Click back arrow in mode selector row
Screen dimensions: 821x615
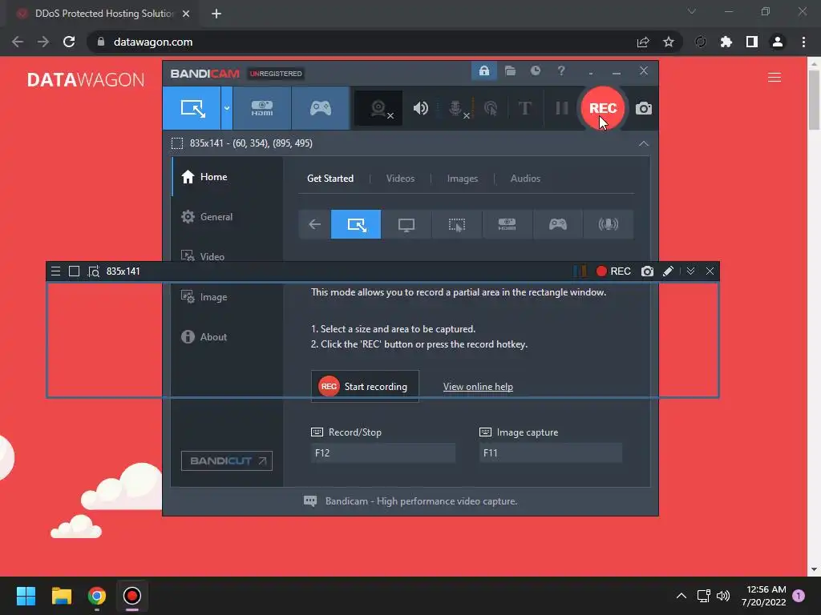pos(314,224)
